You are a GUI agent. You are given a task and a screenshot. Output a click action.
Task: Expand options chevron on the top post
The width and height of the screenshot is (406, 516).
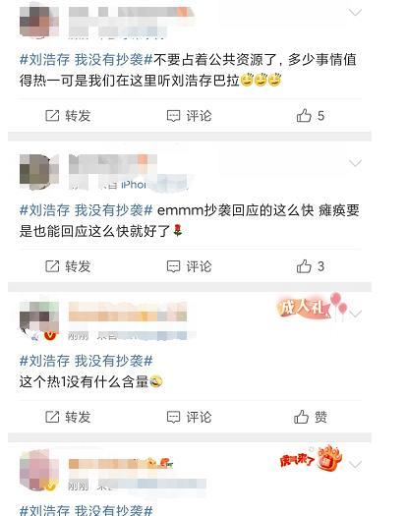pyautogui.click(x=355, y=13)
